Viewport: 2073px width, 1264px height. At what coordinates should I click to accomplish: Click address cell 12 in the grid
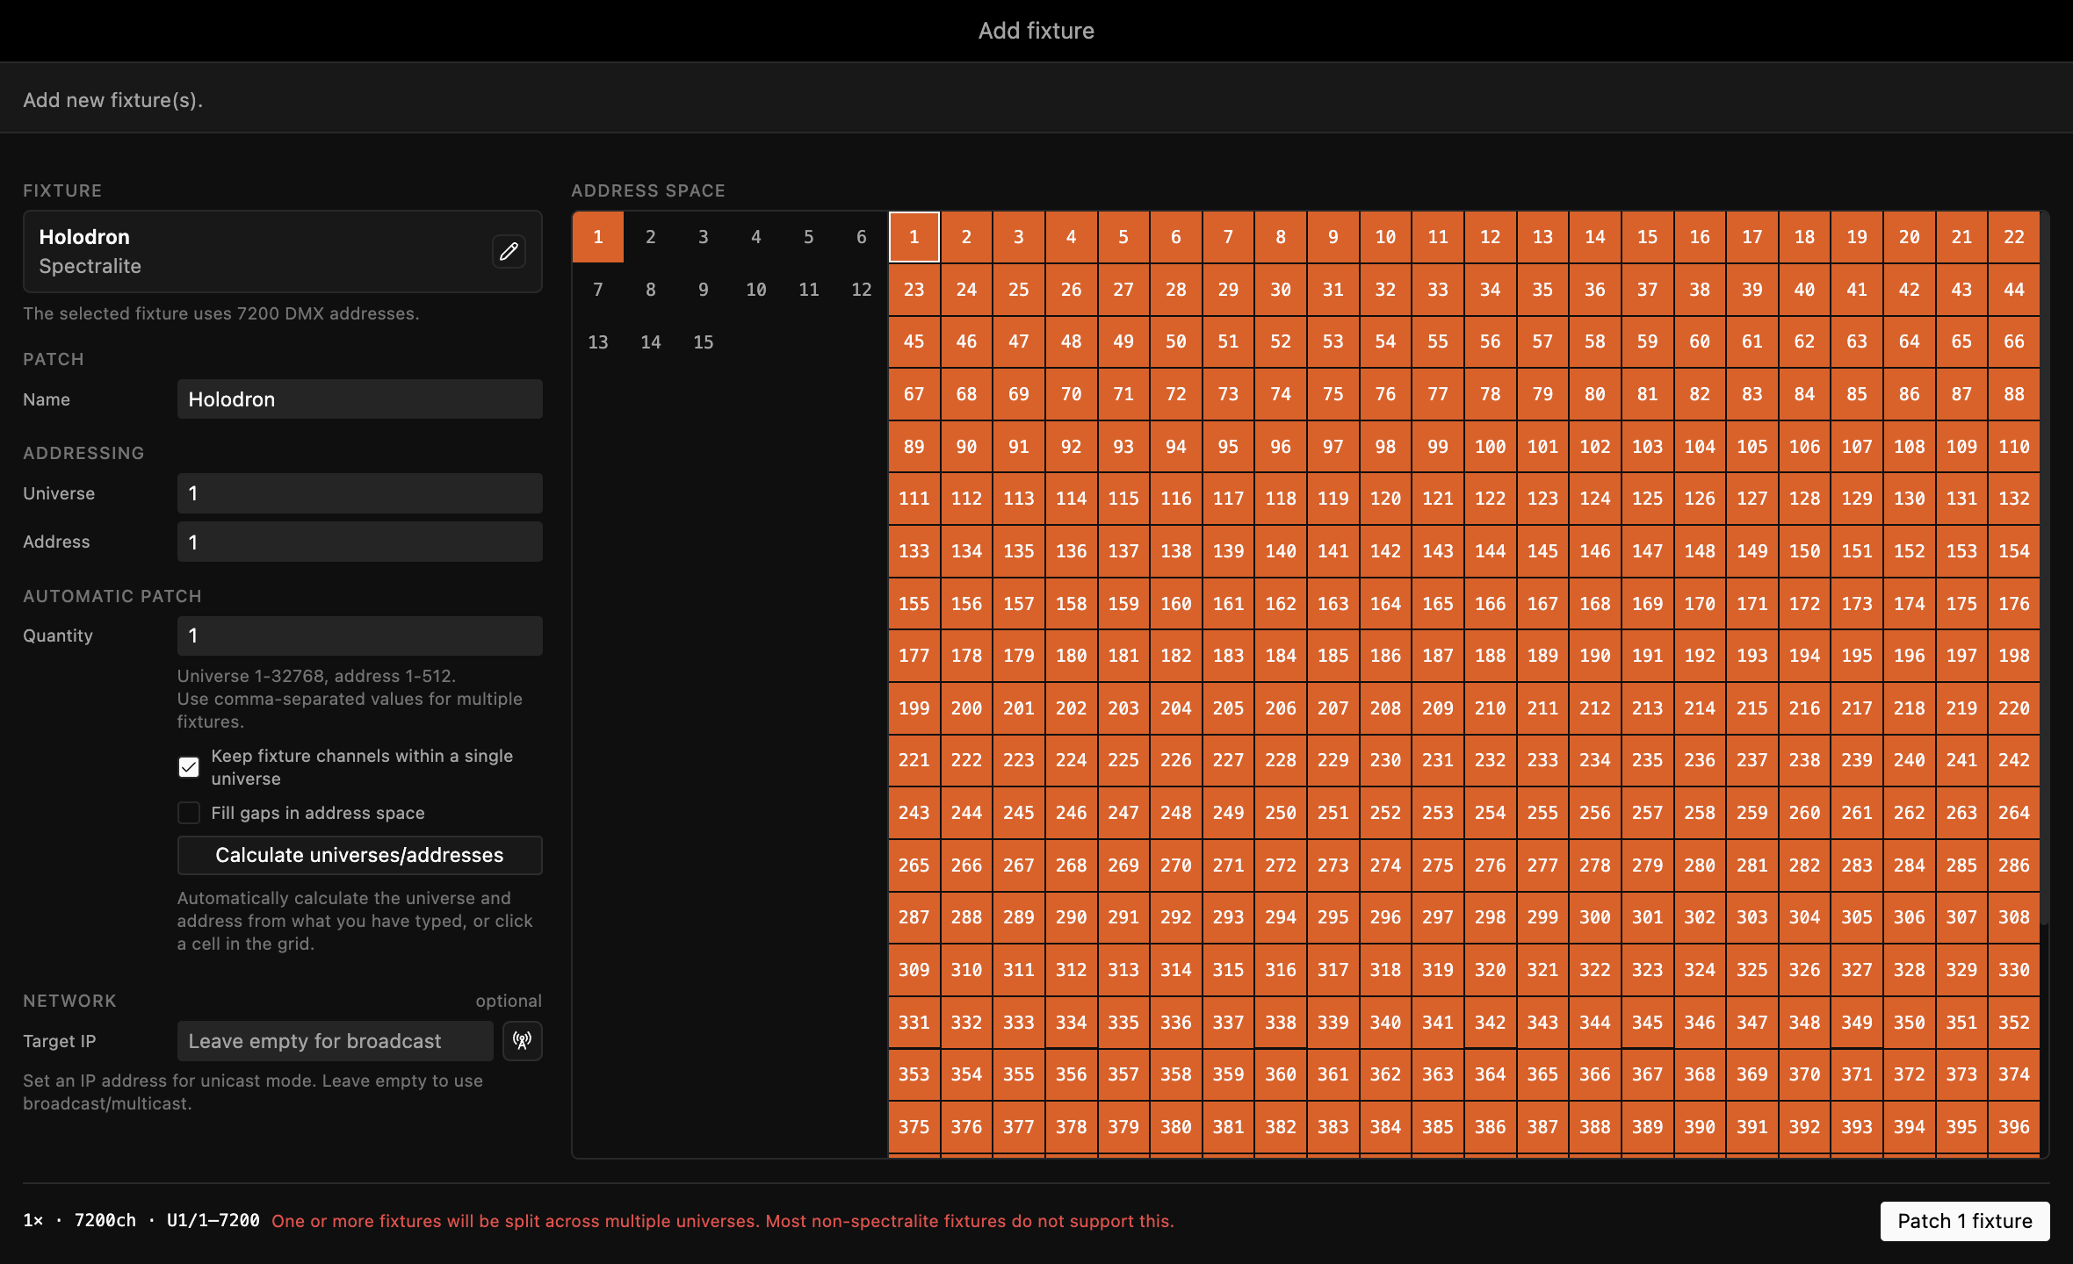1491,237
